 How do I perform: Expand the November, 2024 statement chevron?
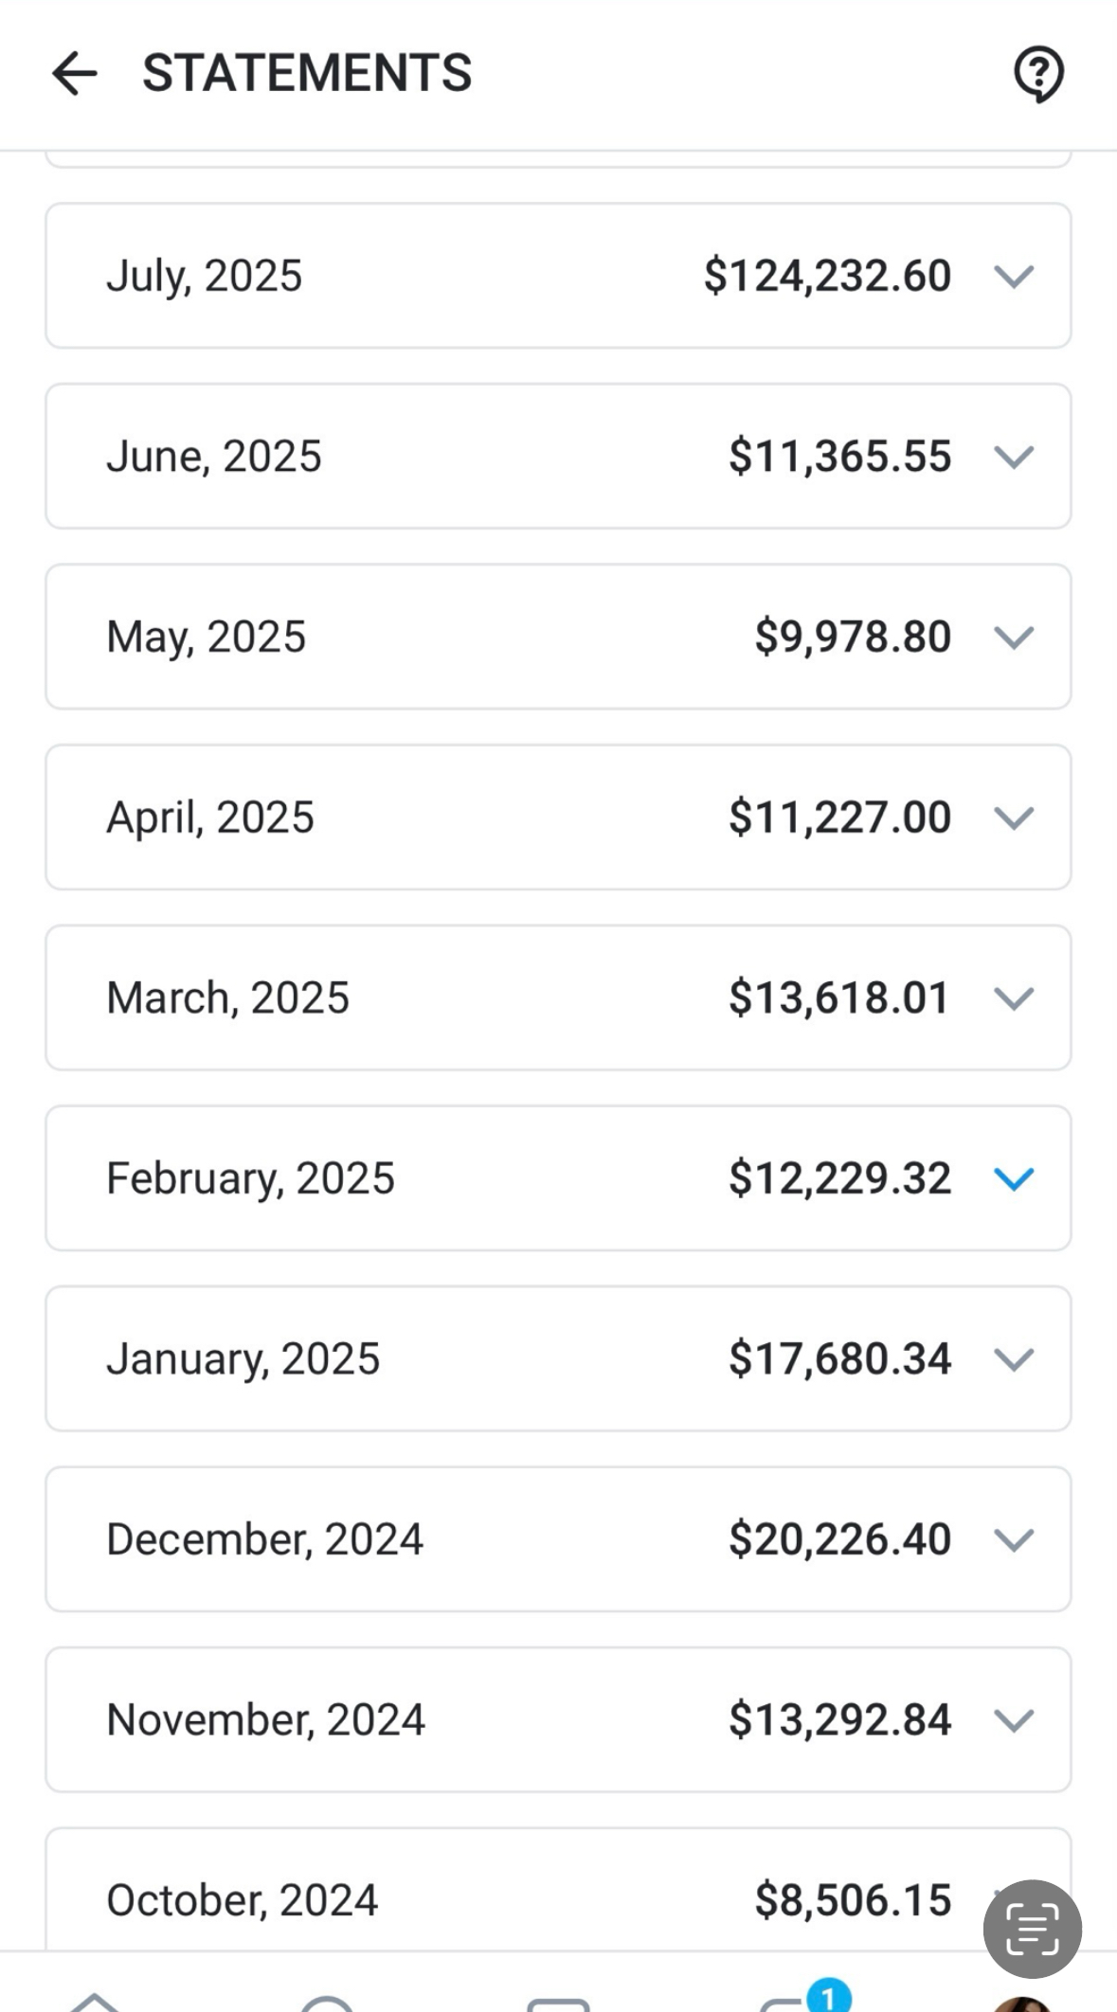1013,1720
